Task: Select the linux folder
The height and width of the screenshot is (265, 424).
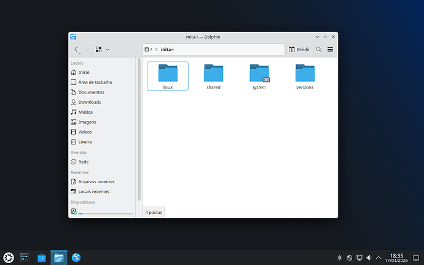Action: (168, 76)
